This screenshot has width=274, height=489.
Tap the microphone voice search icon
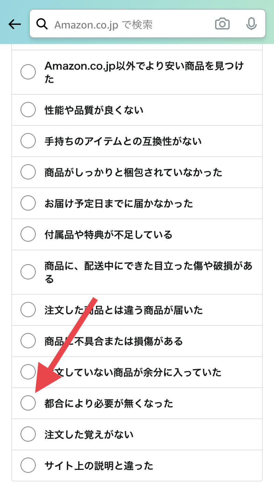tap(251, 24)
